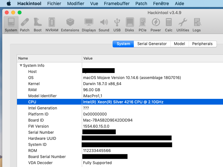The height and width of the screenshot is (167, 223).
Task: Click the Intel Xeon Silver 4216 value
Action: tap(123, 102)
